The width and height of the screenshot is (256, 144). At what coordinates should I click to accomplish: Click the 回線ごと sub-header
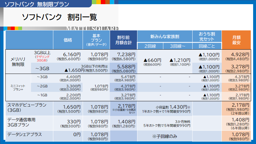207,46
